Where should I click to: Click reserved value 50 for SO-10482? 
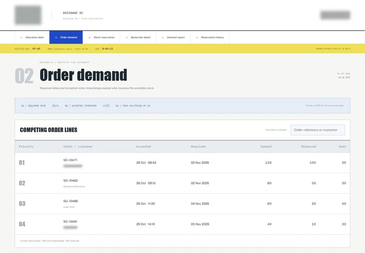pyautogui.click(x=314, y=183)
